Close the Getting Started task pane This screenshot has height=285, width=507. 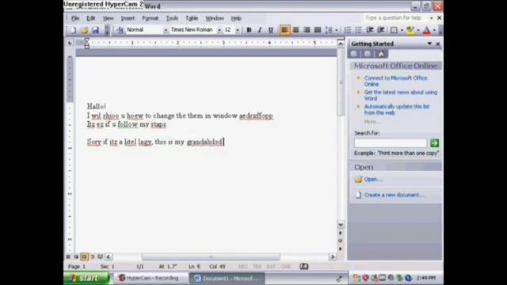click(438, 44)
